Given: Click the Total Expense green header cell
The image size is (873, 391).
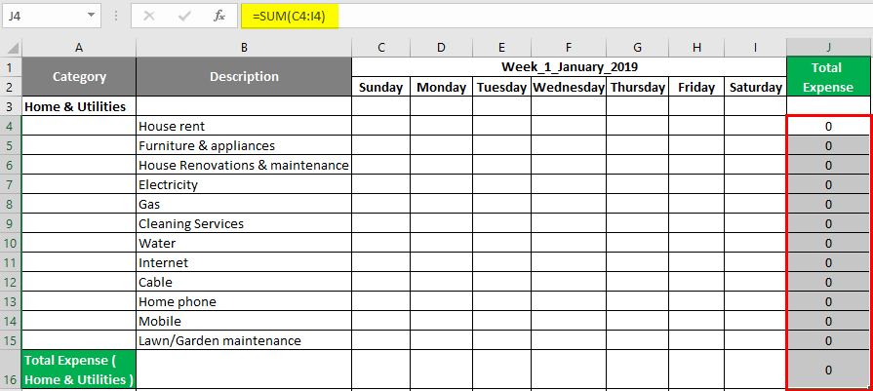Looking at the screenshot, I should click(x=827, y=77).
